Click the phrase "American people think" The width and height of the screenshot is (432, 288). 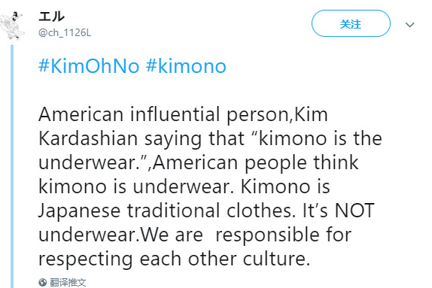(255, 163)
